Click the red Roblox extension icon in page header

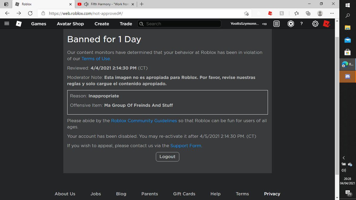(327, 24)
